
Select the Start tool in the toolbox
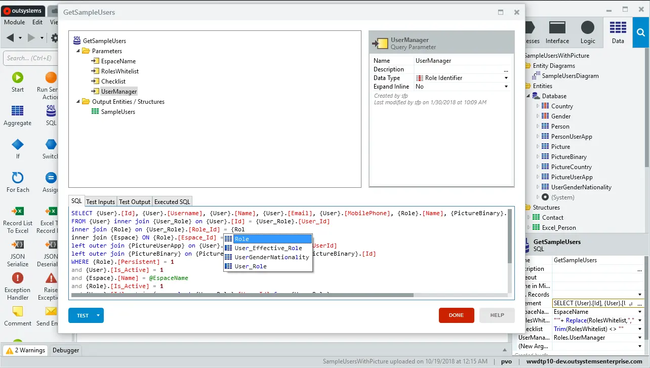coord(17,83)
